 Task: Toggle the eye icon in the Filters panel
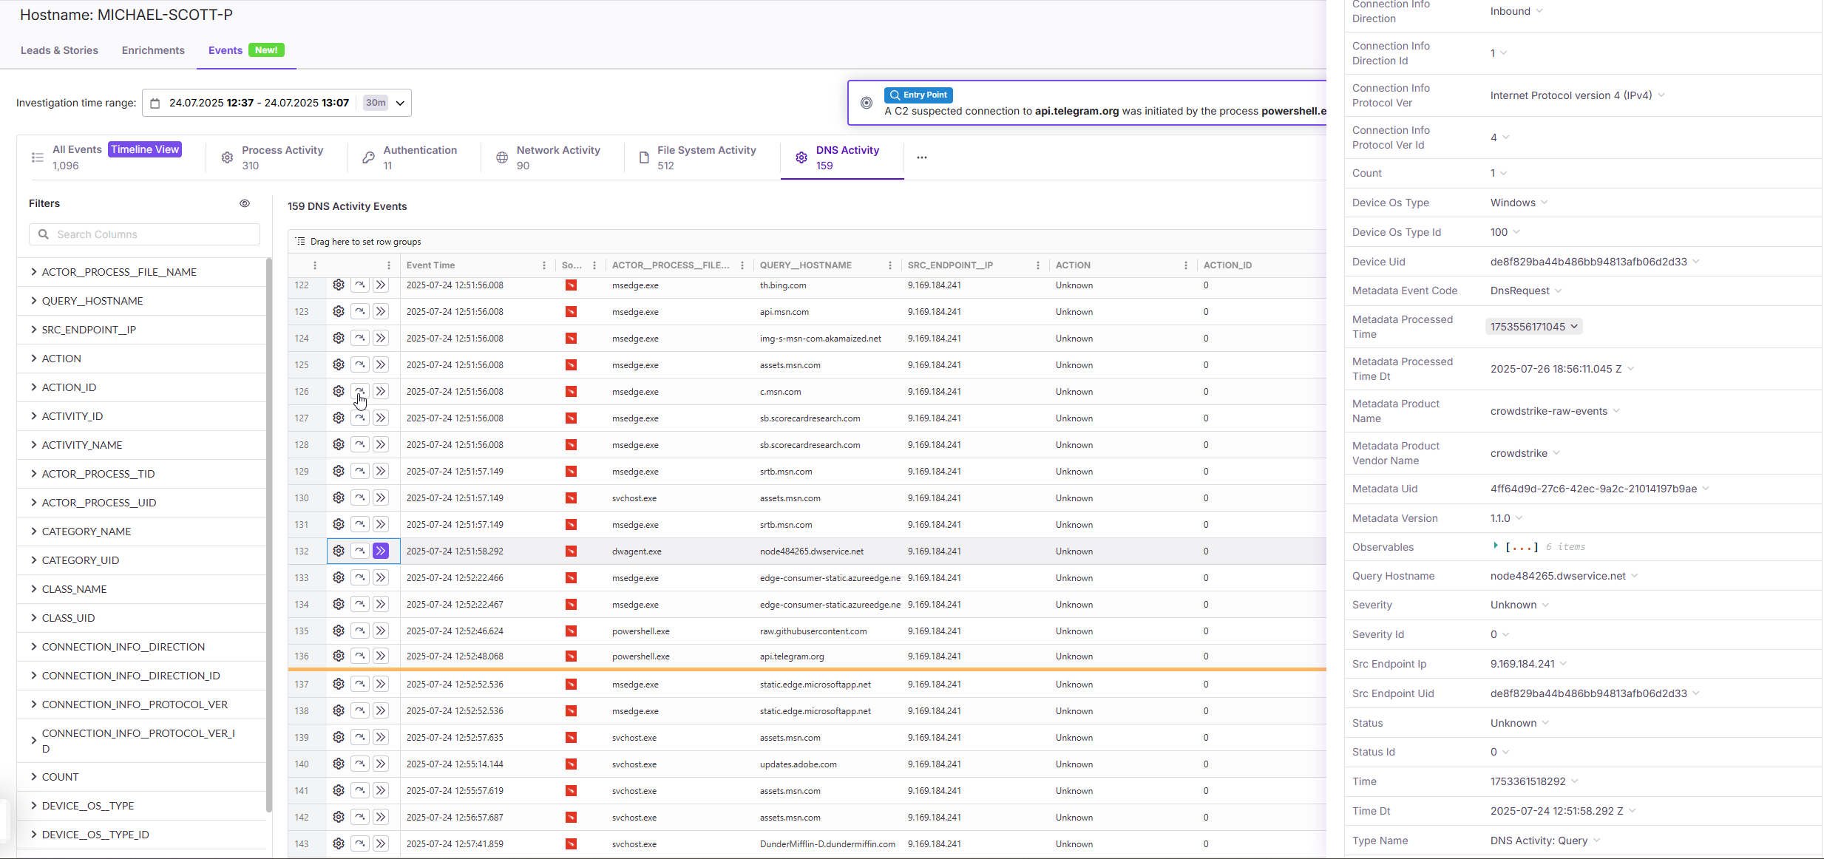245,203
